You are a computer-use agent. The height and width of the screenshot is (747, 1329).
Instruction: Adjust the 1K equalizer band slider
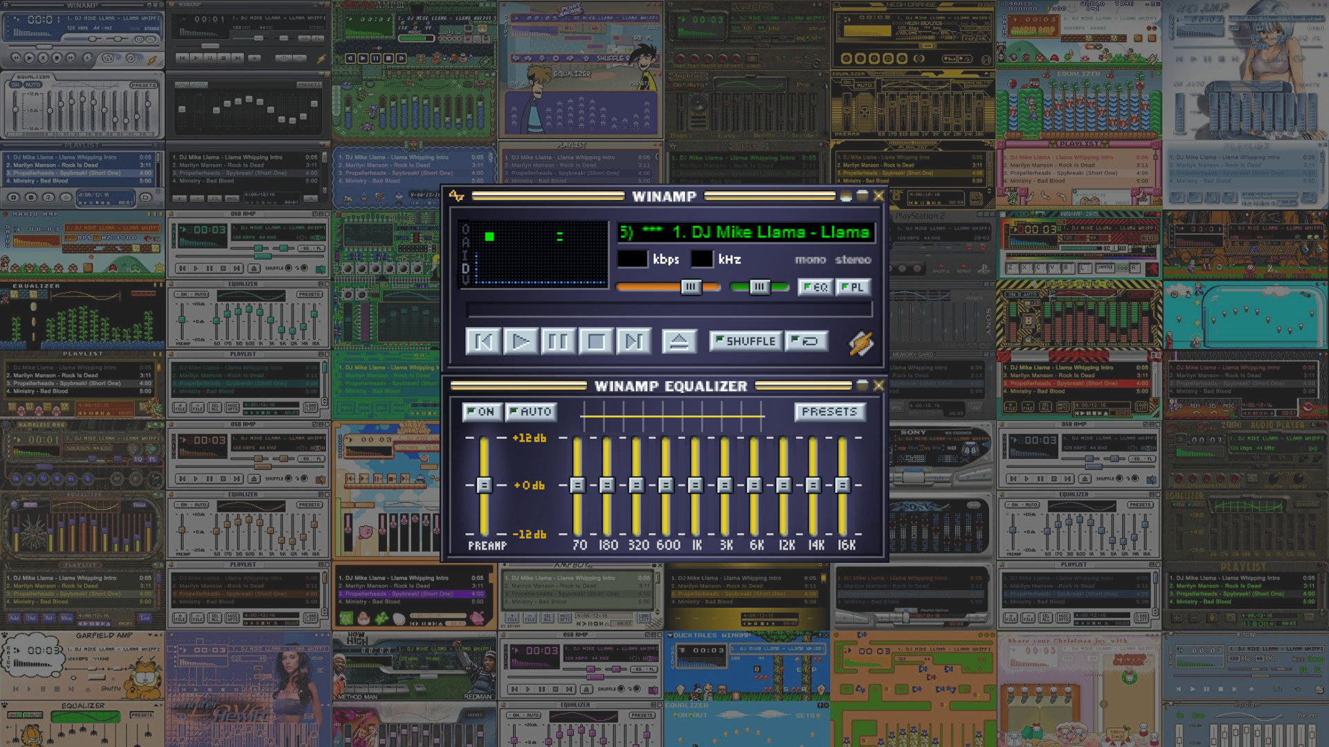pyautogui.click(x=695, y=485)
